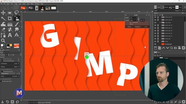186x104 pixels.
Task: Adjust the layer Opacity slider
Action: pyautogui.click(x=169, y=13)
